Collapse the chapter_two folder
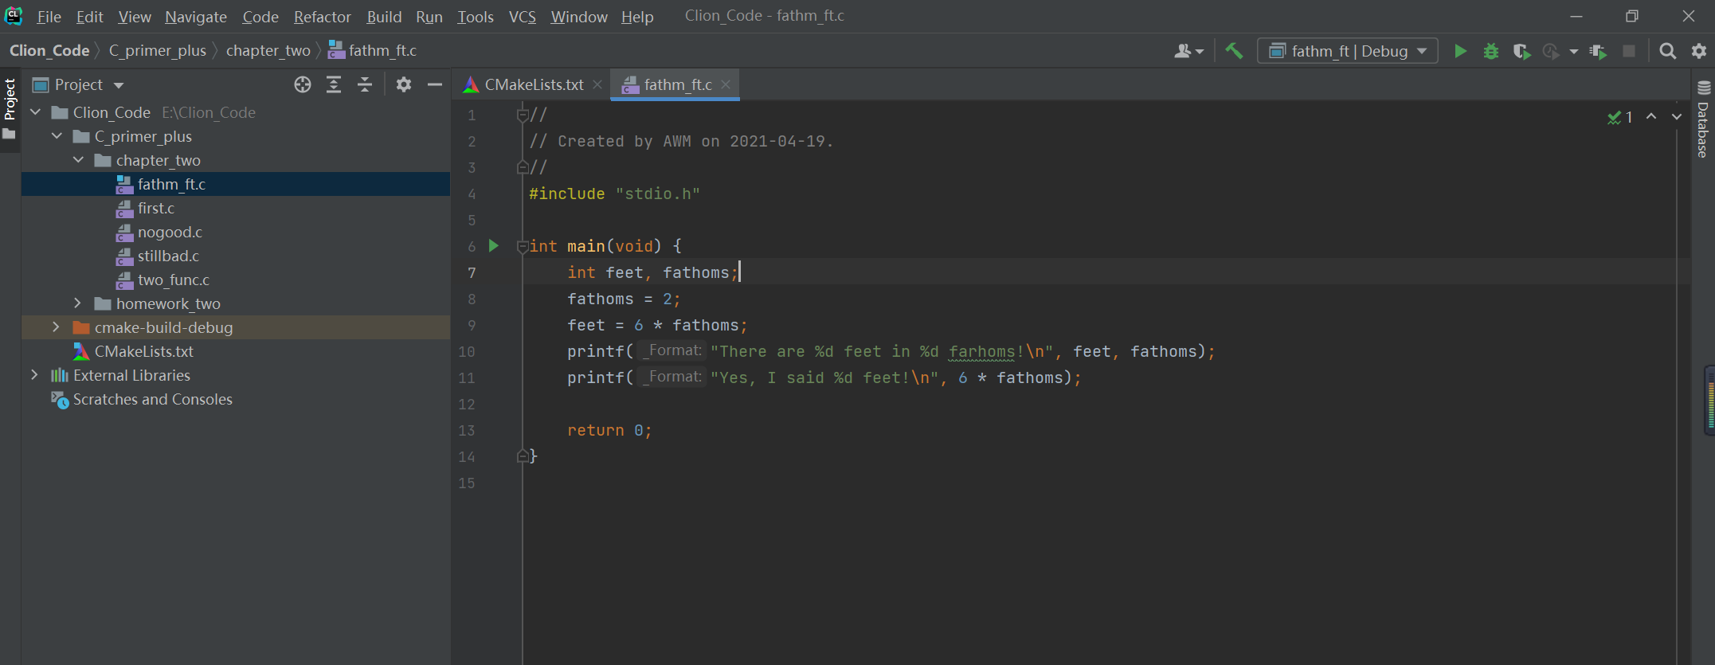Image resolution: width=1715 pixels, height=665 pixels. pos(78,160)
